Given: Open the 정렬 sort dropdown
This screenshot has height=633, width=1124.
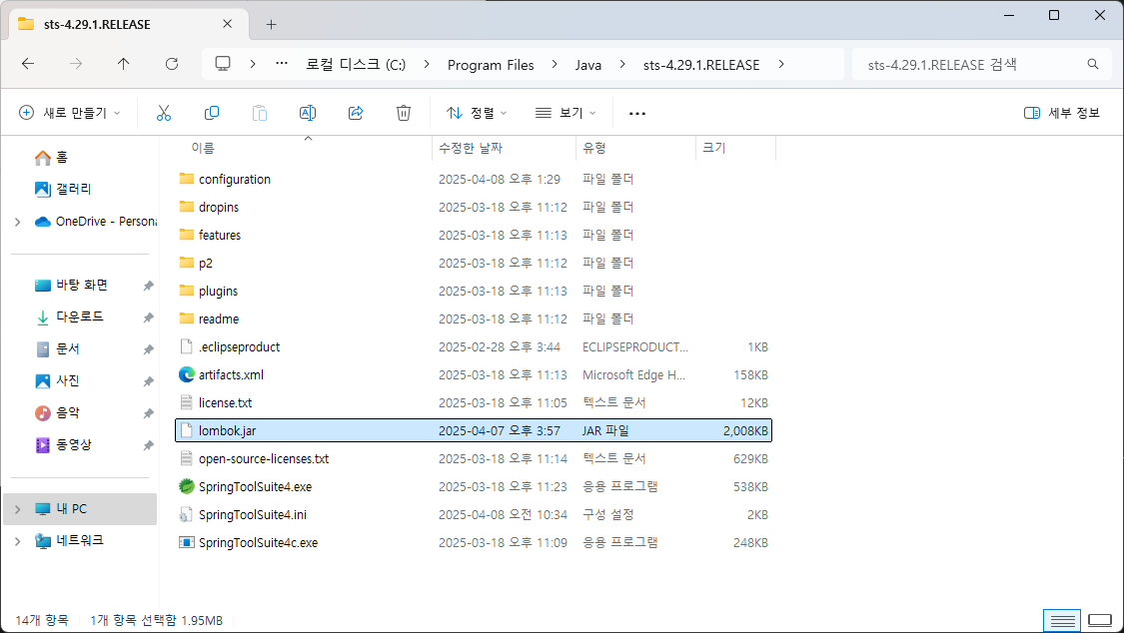Looking at the screenshot, I should (477, 113).
